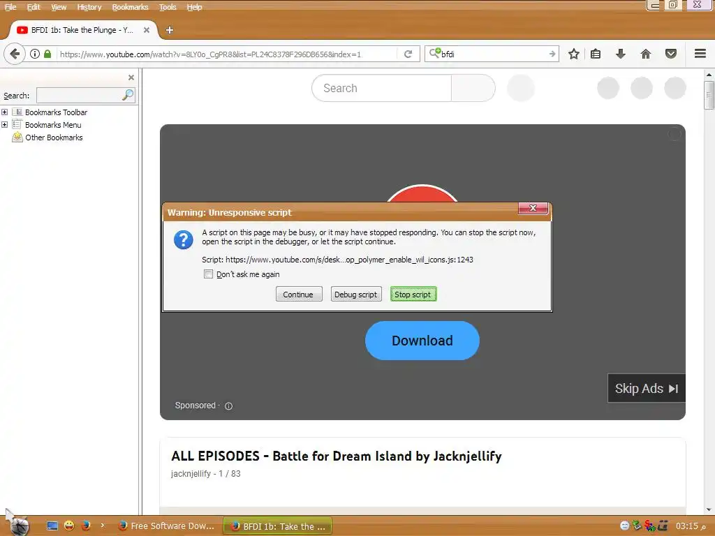Click the page vertical scrollbar thumb
The height and width of the screenshot is (536, 715).
(709, 95)
